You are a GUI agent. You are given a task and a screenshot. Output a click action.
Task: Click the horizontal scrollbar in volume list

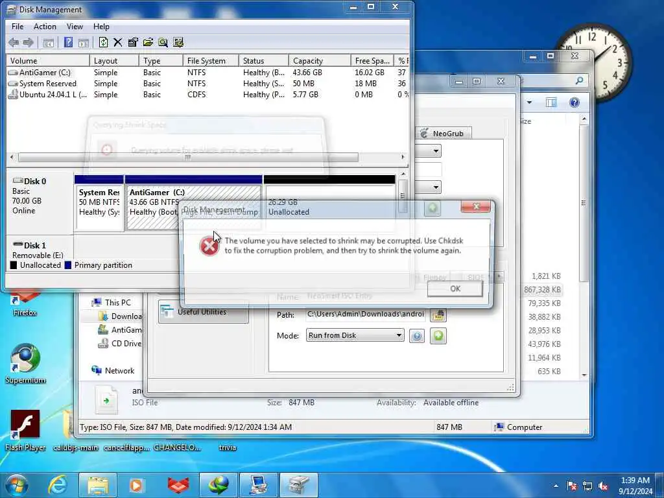[188, 157]
